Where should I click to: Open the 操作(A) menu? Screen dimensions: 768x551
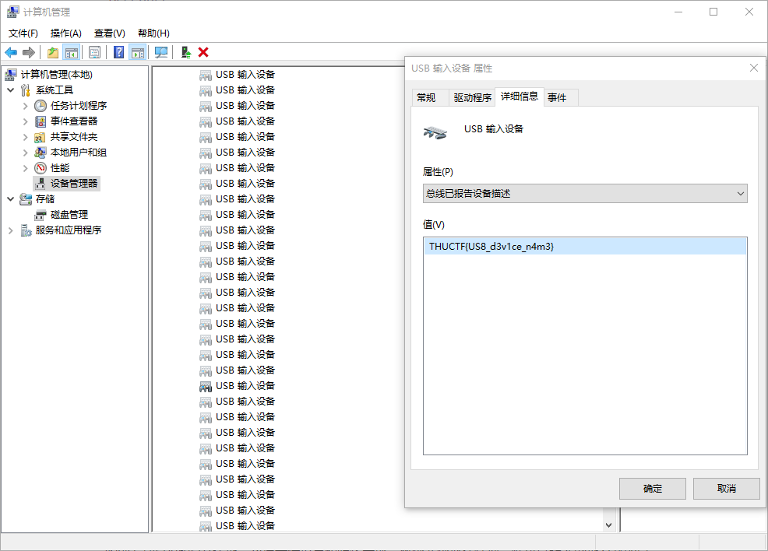tap(65, 33)
